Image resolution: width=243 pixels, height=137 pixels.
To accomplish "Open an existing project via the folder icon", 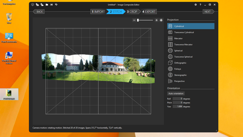I will (47, 5).
